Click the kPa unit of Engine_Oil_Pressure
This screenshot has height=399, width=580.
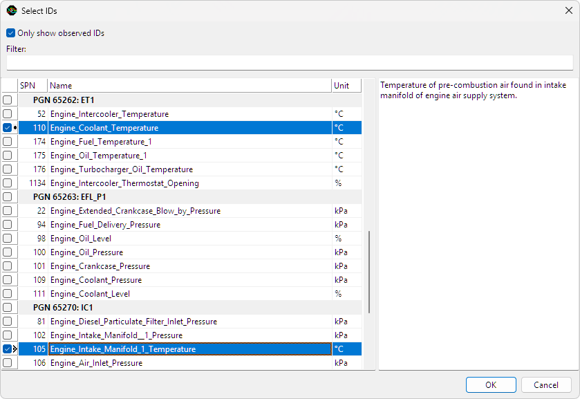[341, 252]
